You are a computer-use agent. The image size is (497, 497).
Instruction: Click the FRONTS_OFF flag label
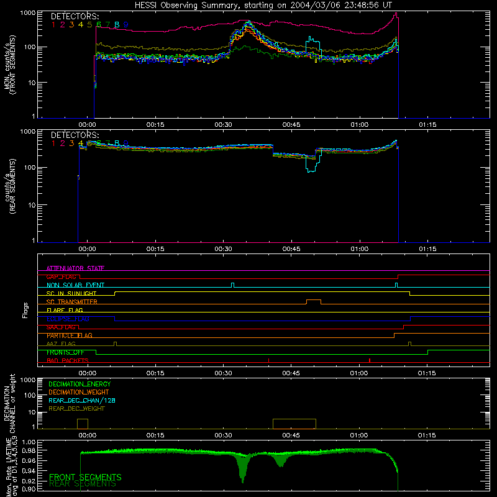coord(65,352)
